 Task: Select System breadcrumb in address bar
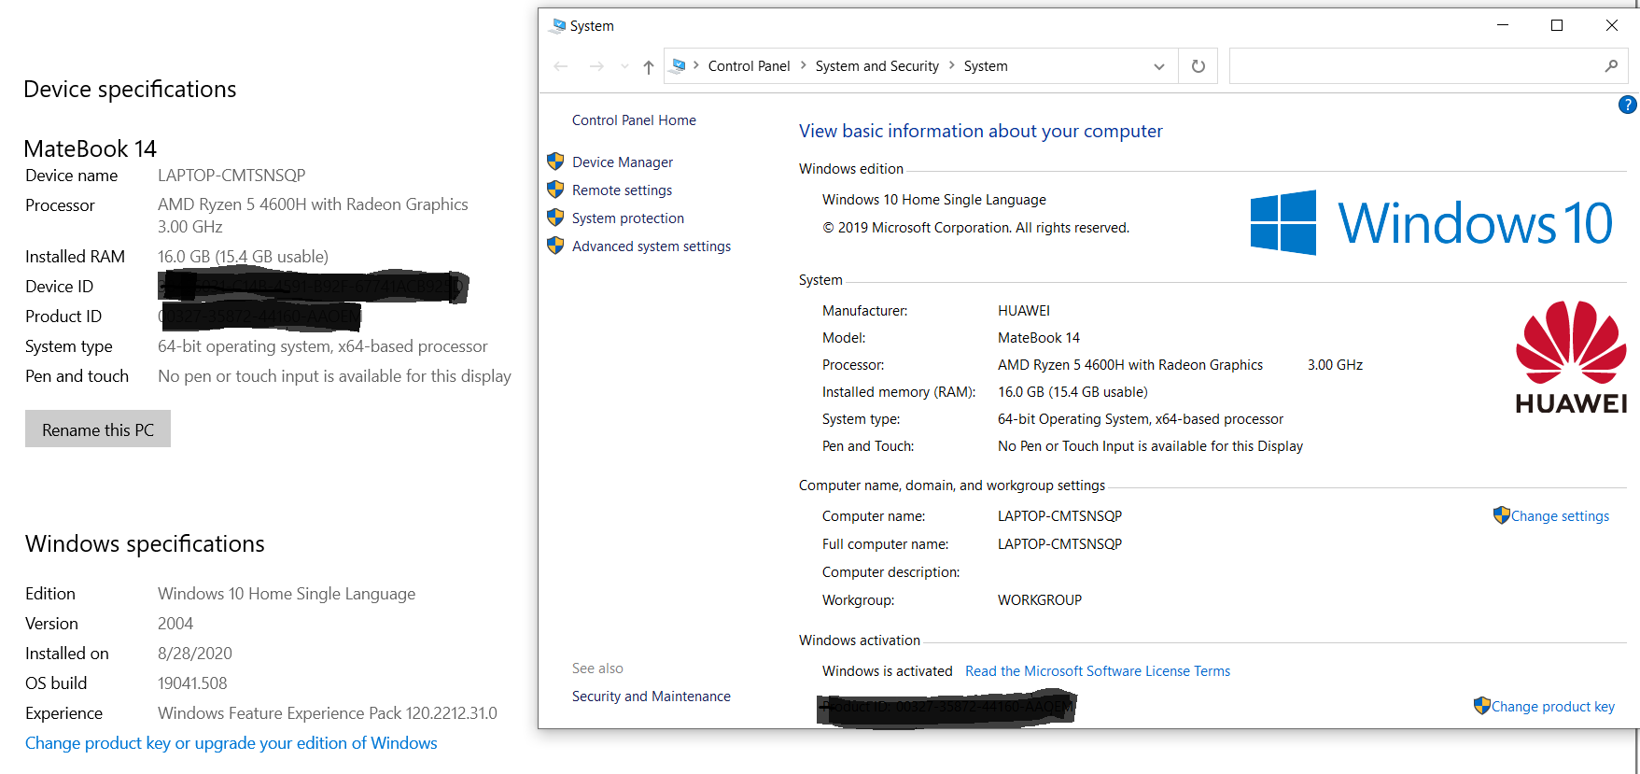coord(986,66)
